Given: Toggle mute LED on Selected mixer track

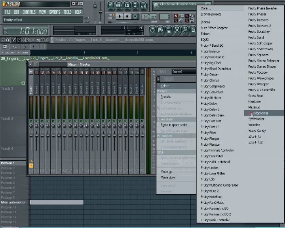Looking at the screenshot, I should pyautogui.click(x=142, y=121).
